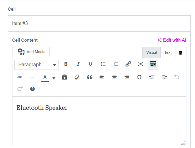Toggle strikethrough ABC formatting
Viewport: 195px width, 148px height.
pos(20,77)
